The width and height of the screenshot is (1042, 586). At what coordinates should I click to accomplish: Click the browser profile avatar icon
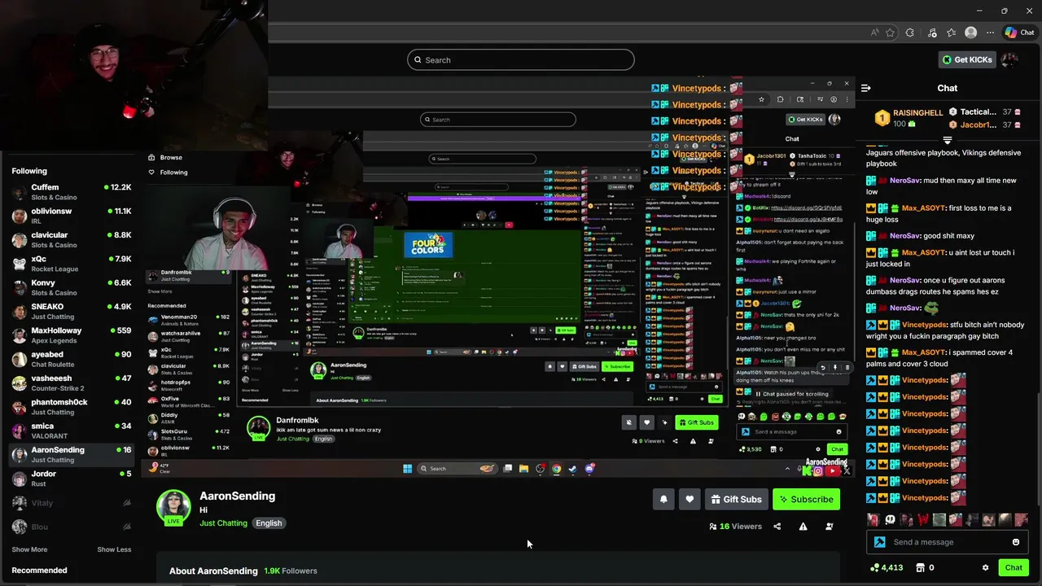coord(970,33)
